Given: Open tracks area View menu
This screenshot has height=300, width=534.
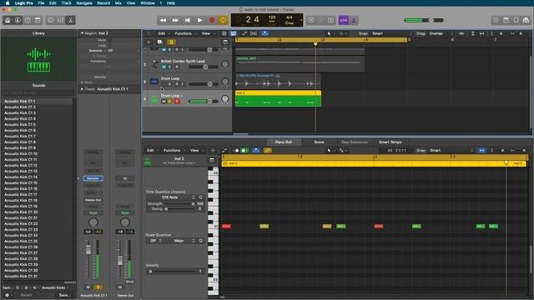Looking at the screenshot, I should [x=208, y=33].
